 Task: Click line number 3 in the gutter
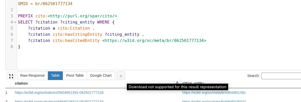[x=12, y=16]
